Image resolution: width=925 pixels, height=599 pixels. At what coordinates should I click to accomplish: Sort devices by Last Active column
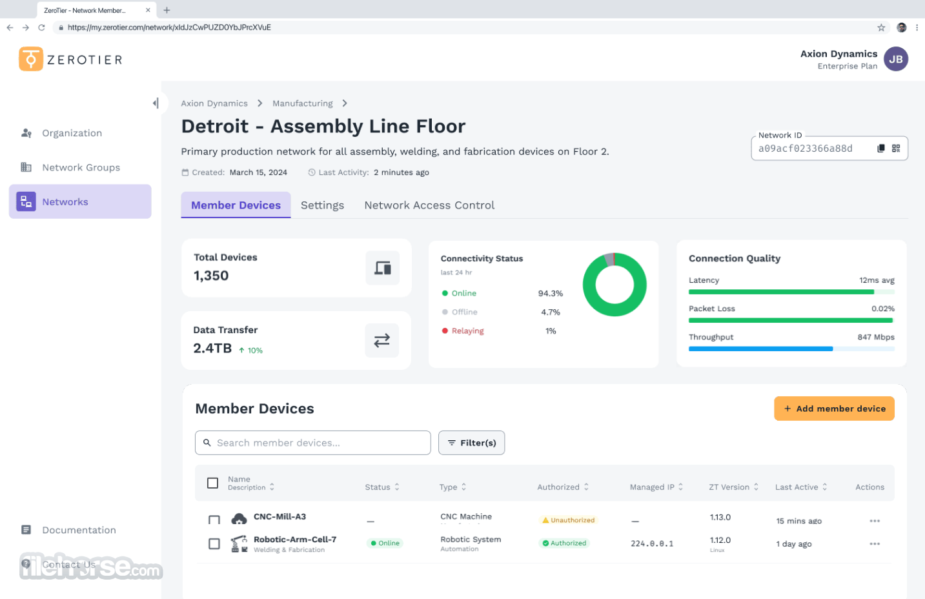801,487
